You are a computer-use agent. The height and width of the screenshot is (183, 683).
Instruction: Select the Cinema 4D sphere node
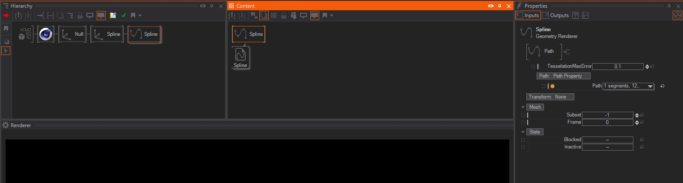(45, 34)
